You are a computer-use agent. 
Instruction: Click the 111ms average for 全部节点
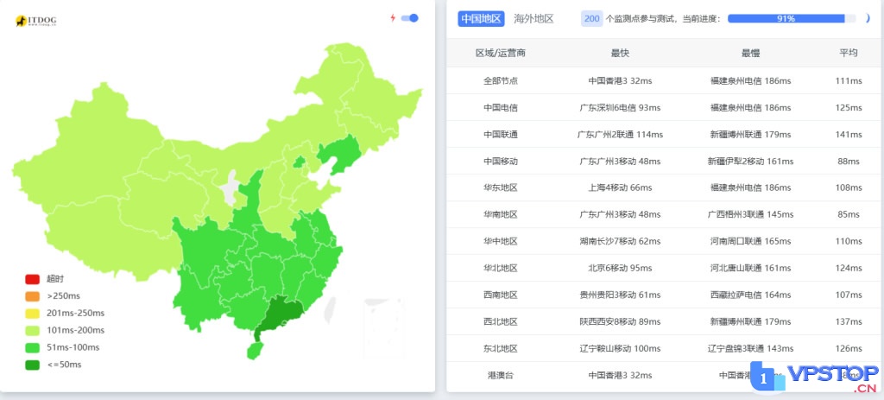[x=849, y=80]
